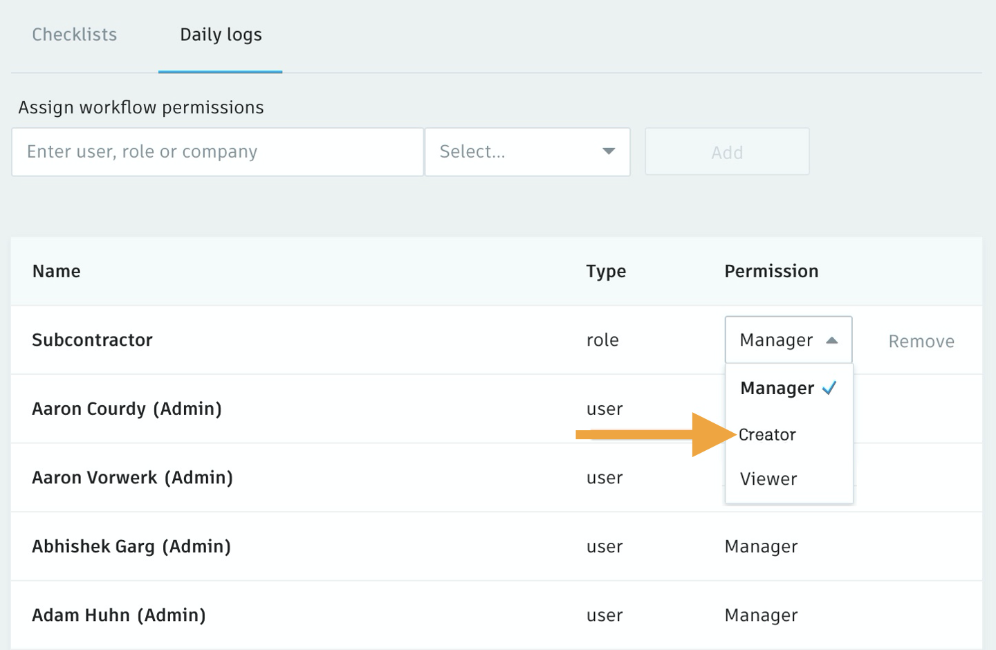Click the Name column header
This screenshot has height=650, width=996.
coord(56,271)
